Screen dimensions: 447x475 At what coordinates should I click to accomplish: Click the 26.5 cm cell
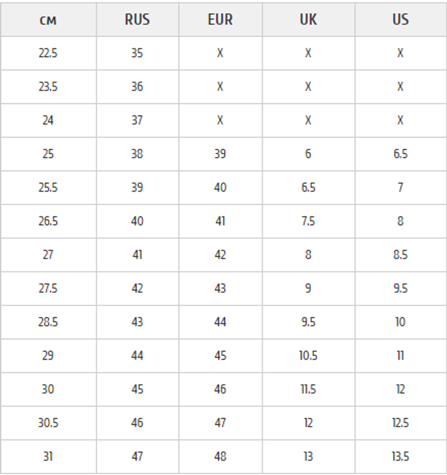coord(48,221)
